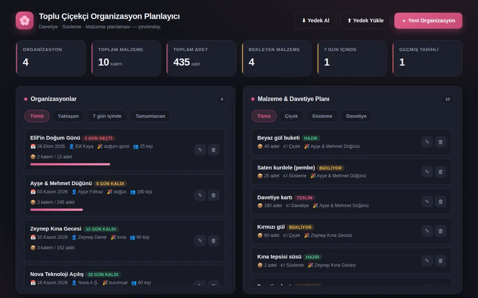Switch to the Tamamlanan filter
478x298 pixels.
tap(150, 116)
